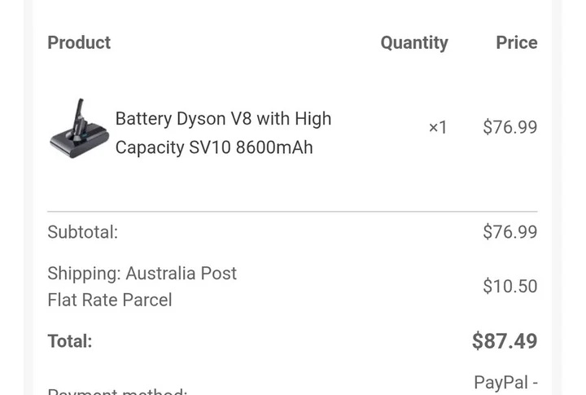Select the Subtotal amount $76.99
The width and height of the screenshot is (586, 395).
coord(509,232)
